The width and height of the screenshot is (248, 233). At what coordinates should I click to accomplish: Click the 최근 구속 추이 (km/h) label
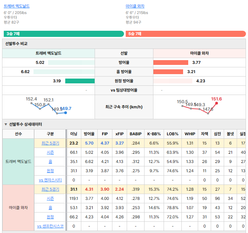[x=124, y=107]
